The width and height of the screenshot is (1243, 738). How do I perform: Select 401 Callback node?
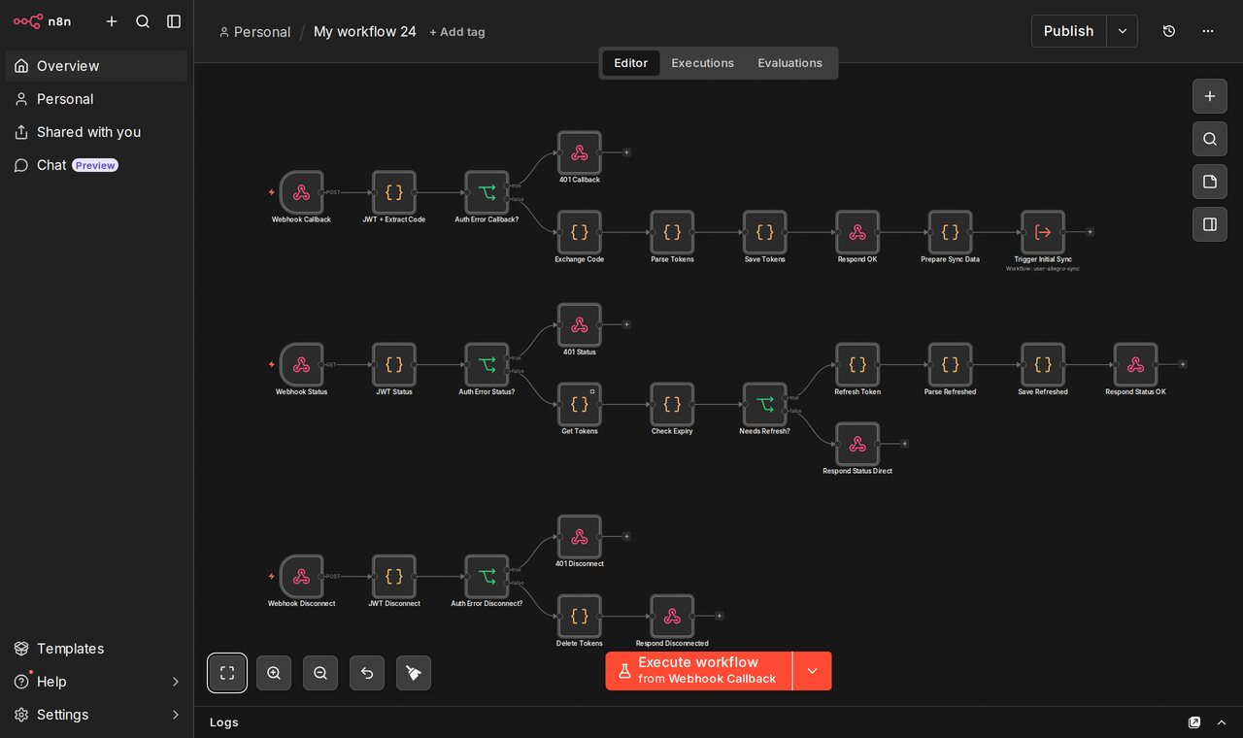(x=580, y=152)
